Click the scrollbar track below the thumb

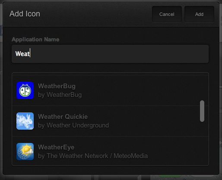pyautogui.click(x=202, y=143)
